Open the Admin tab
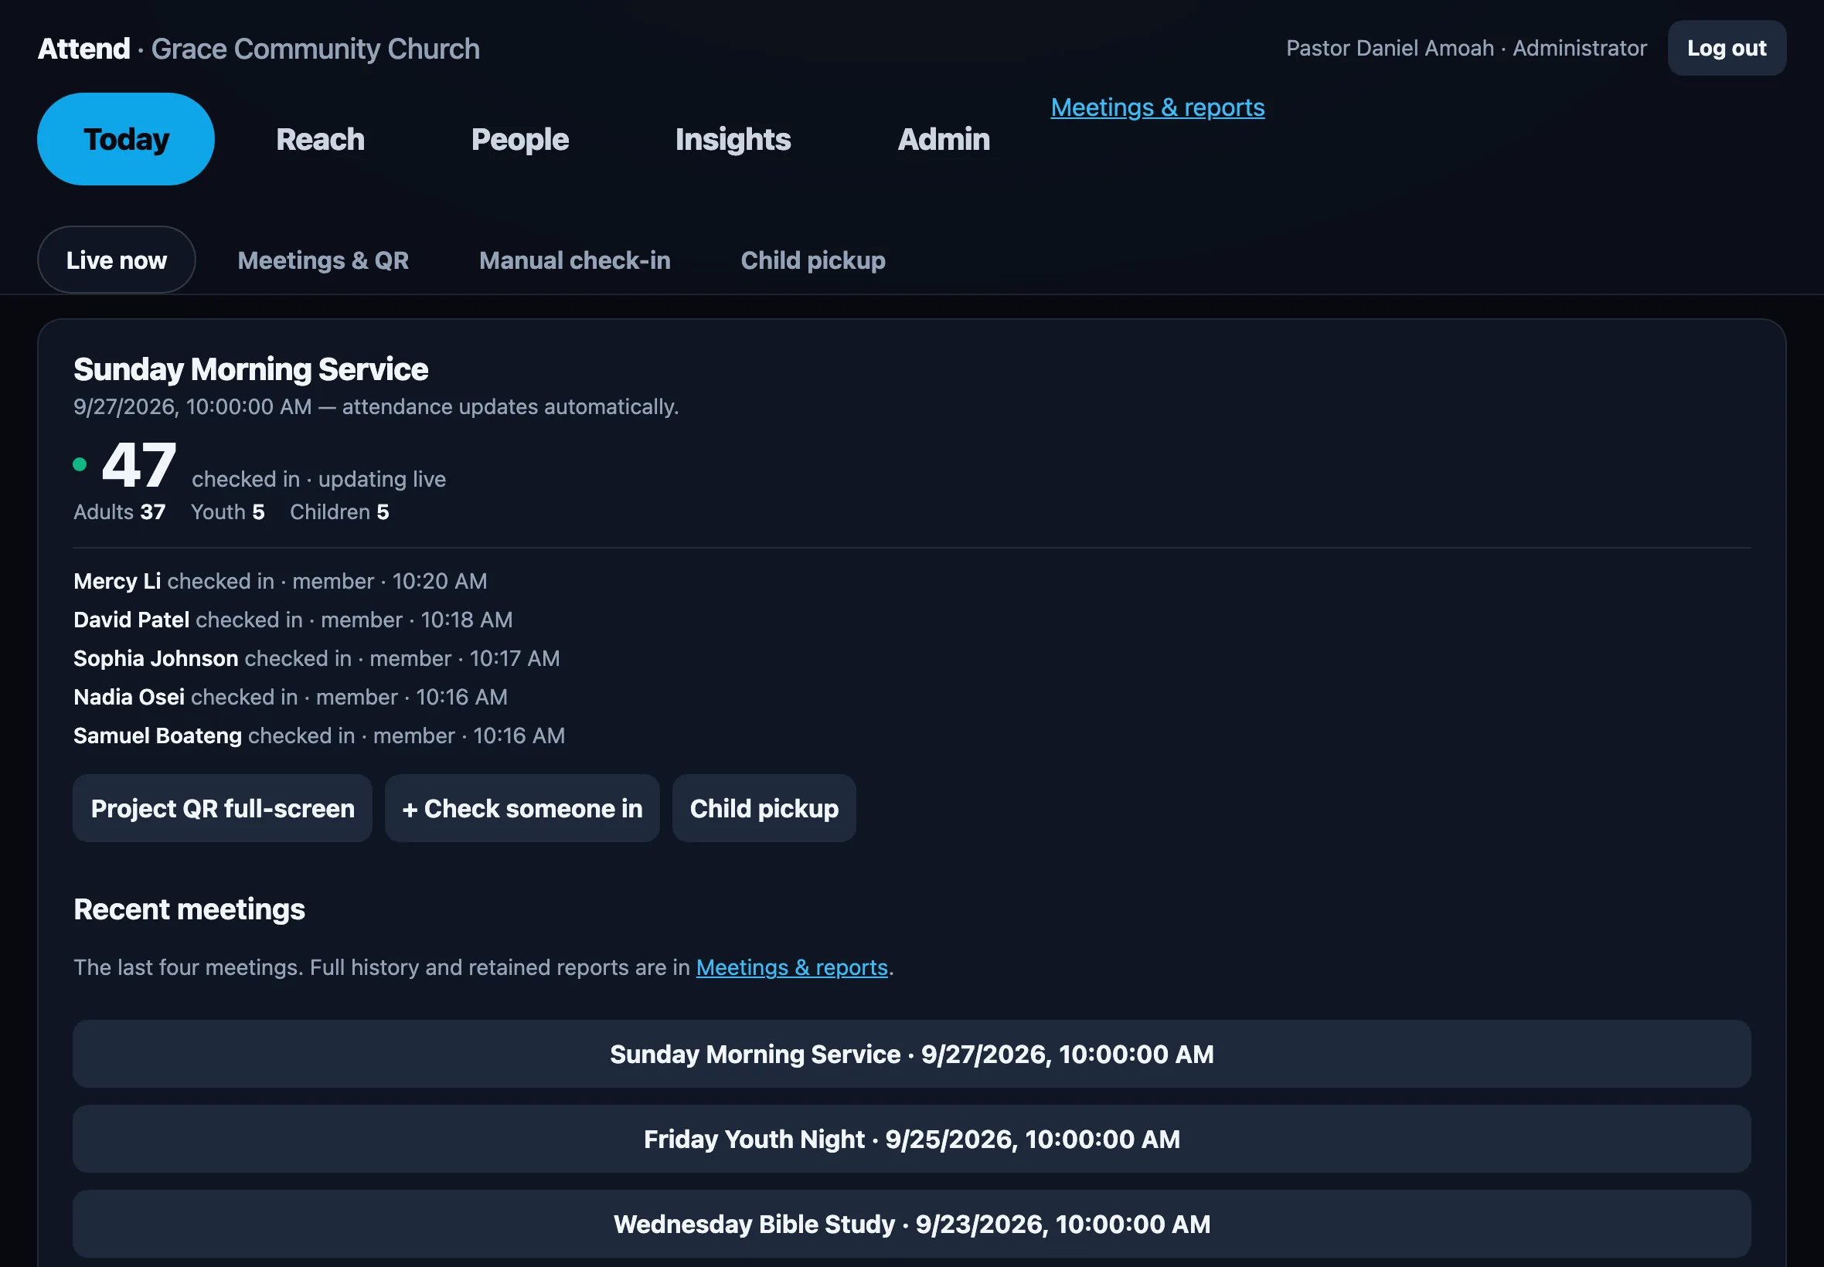The width and height of the screenshot is (1824, 1267). click(944, 139)
